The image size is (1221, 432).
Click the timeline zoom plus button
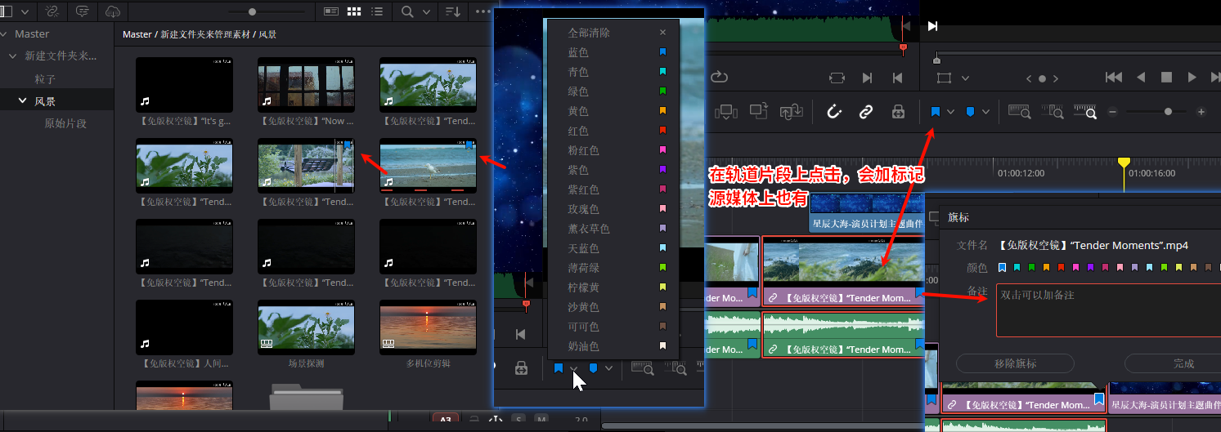point(1201,112)
